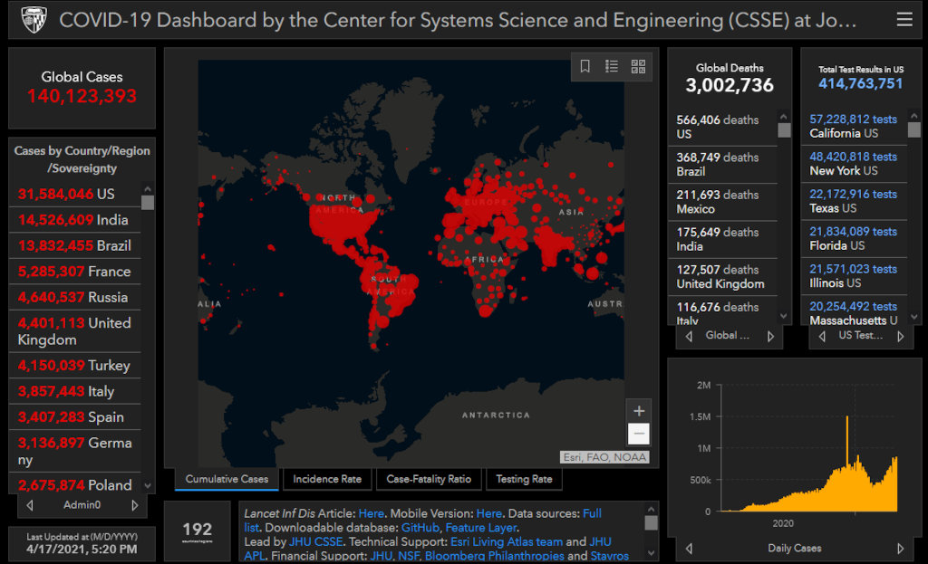This screenshot has width=928, height=564.
Task: Click the US test results scrollbar thumb
Action: [x=913, y=129]
